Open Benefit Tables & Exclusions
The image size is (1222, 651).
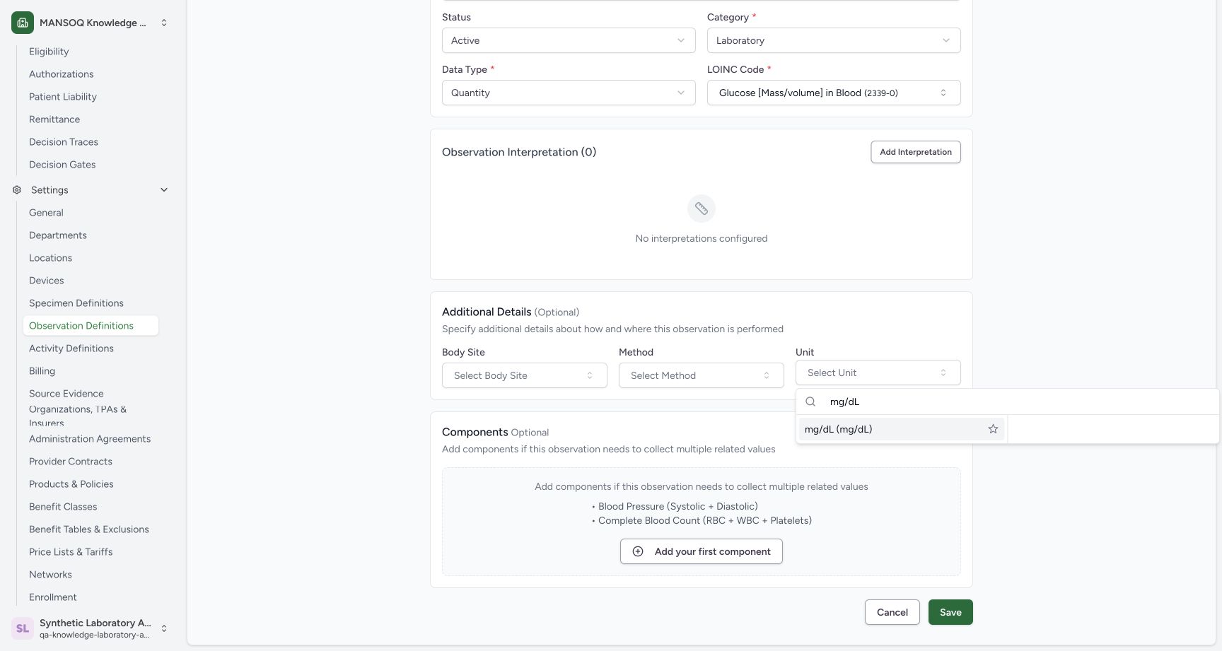[x=89, y=529]
